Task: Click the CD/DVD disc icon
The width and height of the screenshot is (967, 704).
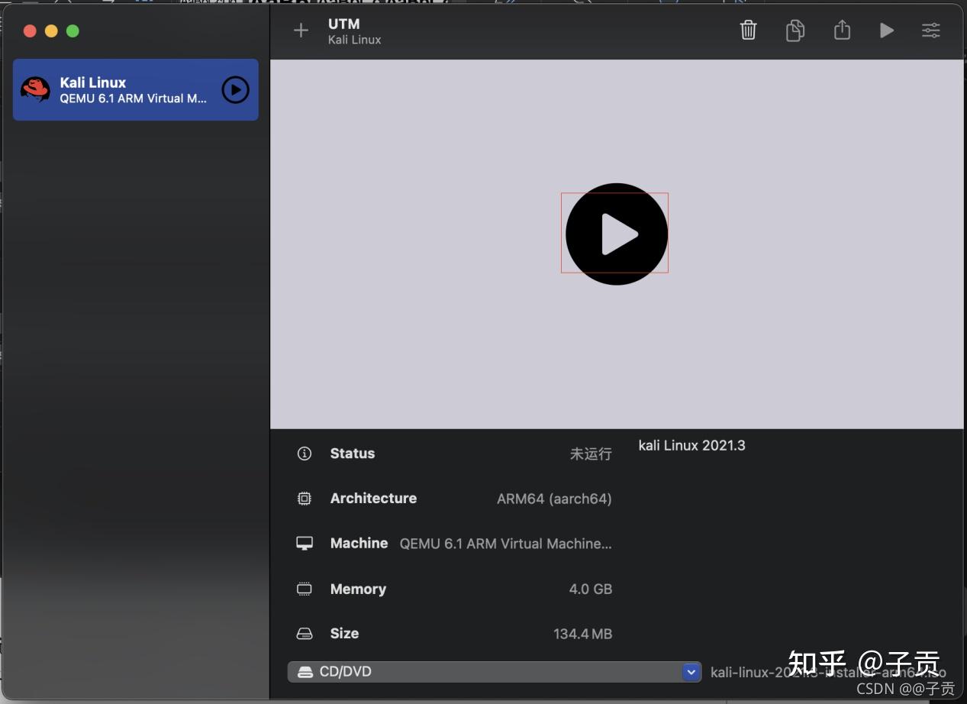Action: tap(305, 672)
